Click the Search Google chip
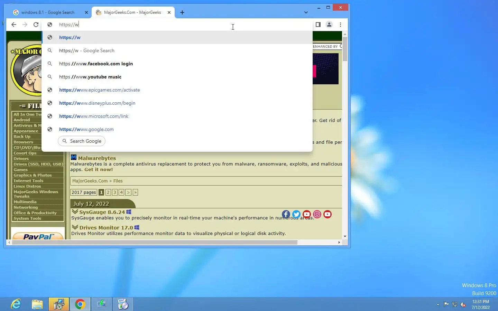Viewport: 498px width, 311px height. tap(82, 141)
